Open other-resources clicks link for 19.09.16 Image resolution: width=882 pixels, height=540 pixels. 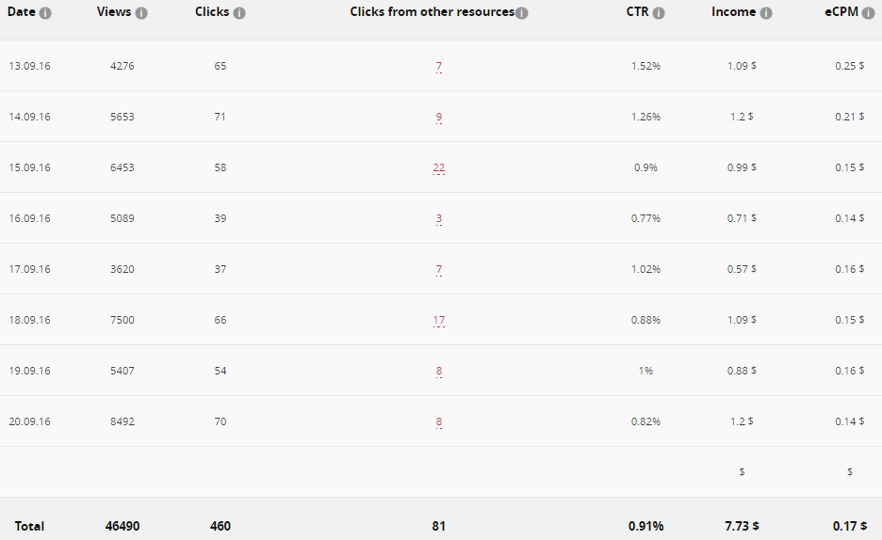tap(439, 372)
